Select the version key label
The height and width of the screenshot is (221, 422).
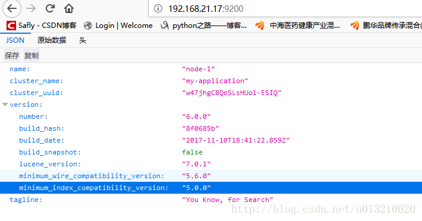tap(26, 105)
